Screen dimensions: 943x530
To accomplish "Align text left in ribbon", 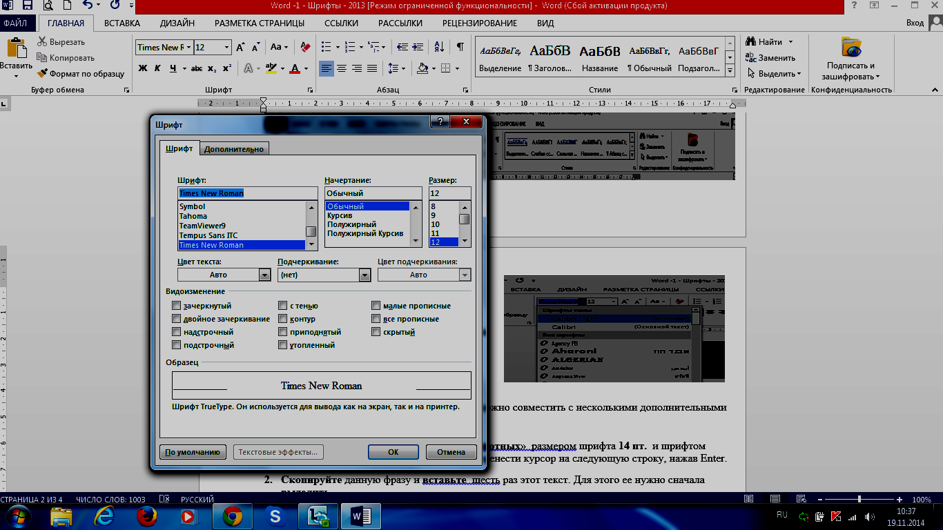I will pyautogui.click(x=326, y=68).
